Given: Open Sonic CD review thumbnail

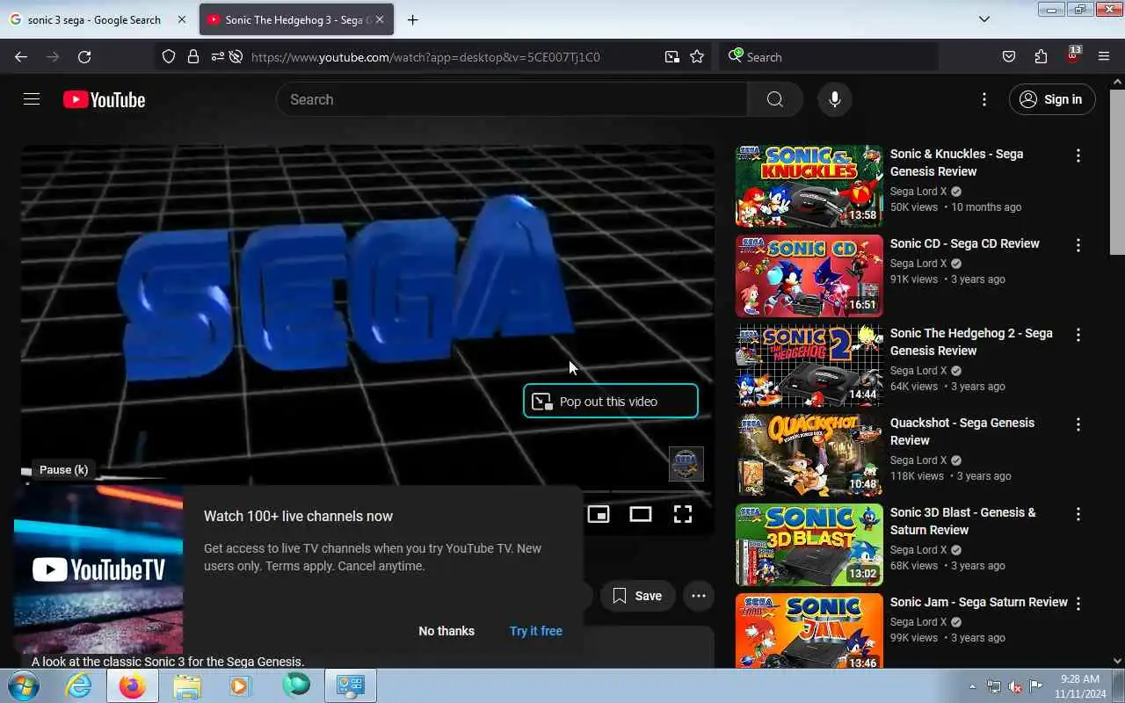Looking at the screenshot, I should pyautogui.click(x=809, y=276).
